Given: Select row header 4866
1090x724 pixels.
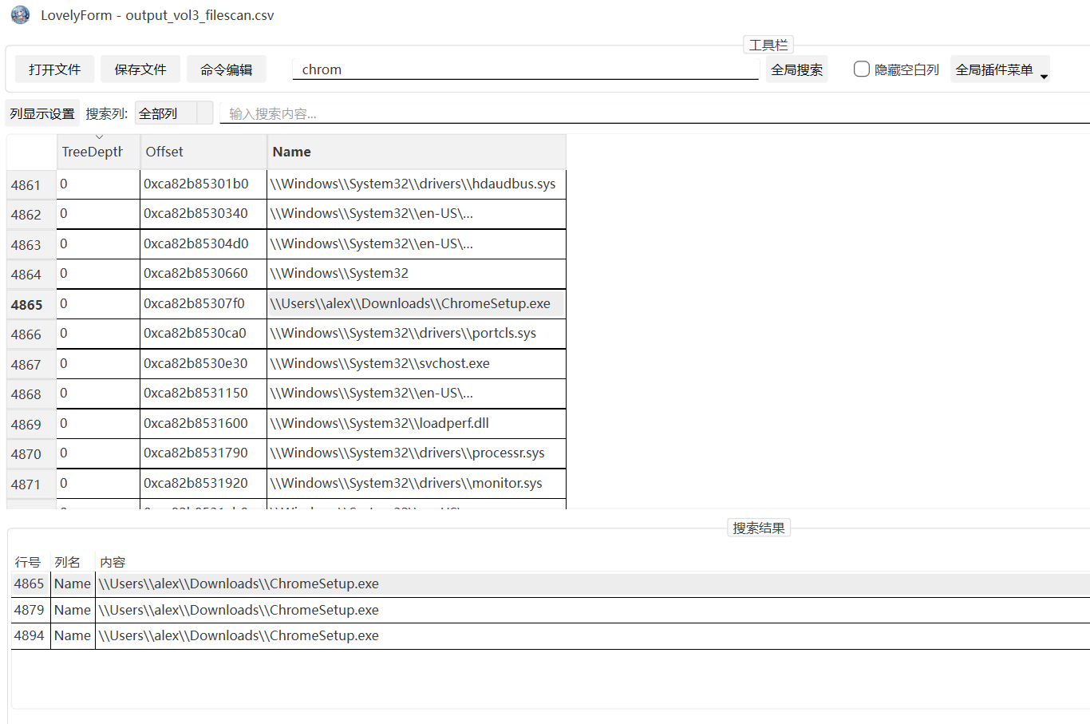Looking at the screenshot, I should tap(31, 334).
